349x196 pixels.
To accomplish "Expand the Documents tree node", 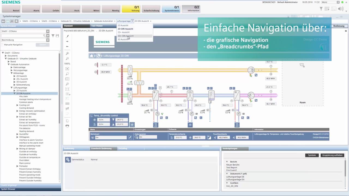I will point(6,56).
